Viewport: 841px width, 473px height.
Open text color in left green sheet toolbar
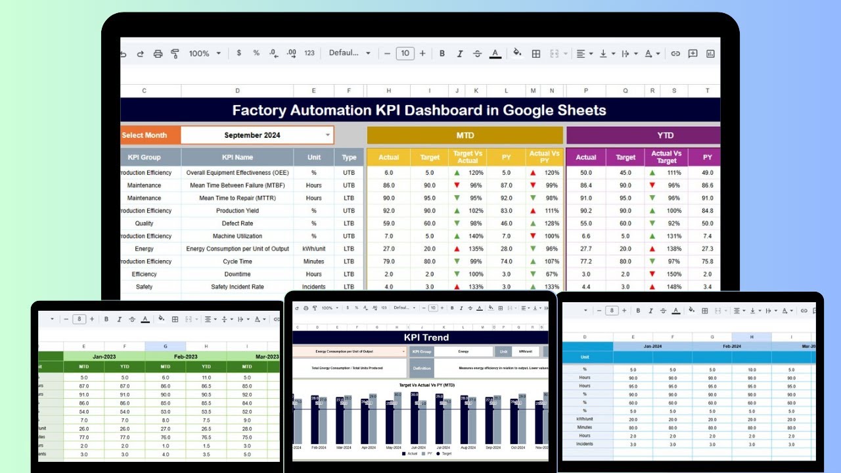pos(144,319)
